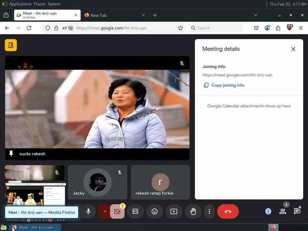The width and height of the screenshot is (308, 231).
Task: Open more options three-dot menu
Action: pos(209,211)
